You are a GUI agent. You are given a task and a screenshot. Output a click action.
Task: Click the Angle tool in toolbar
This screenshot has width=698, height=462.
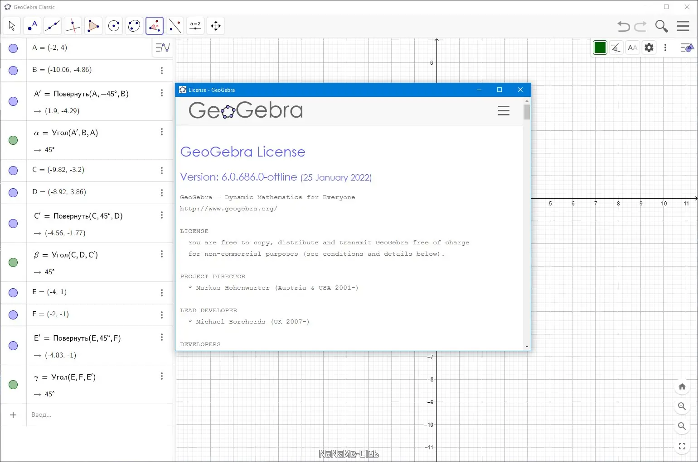[155, 26]
